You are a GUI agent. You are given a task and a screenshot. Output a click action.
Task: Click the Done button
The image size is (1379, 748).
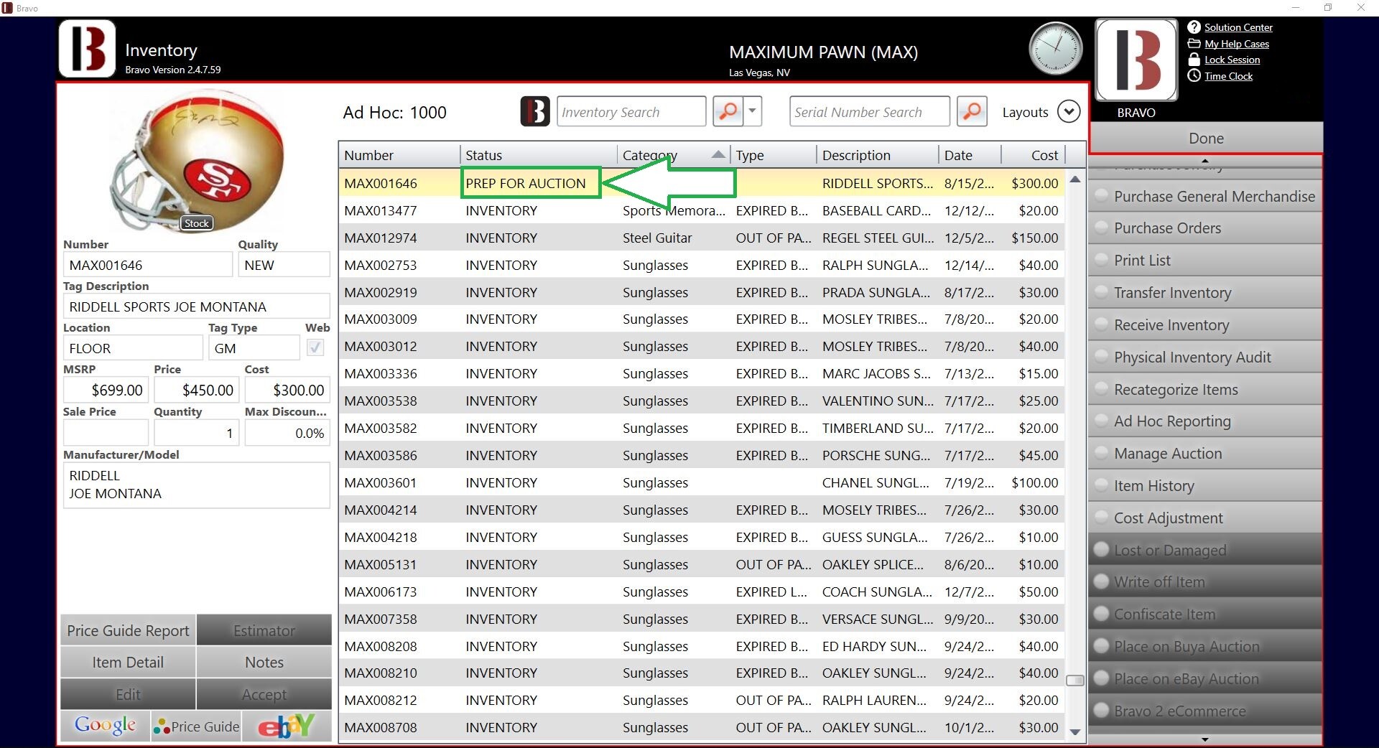(1206, 139)
